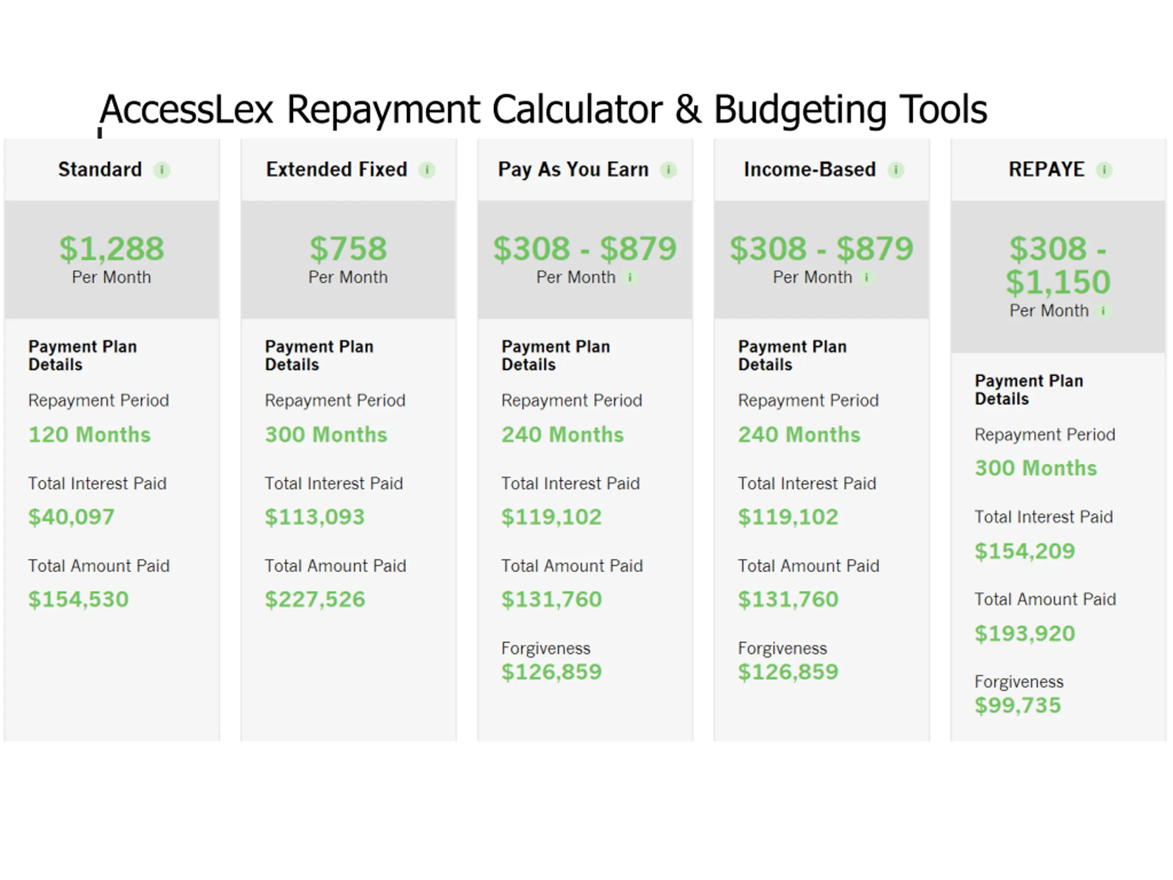This screenshot has width=1173, height=880.
Task: Click Total Amount Paid label under REPAYE
Action: [x=1045, y=599]
